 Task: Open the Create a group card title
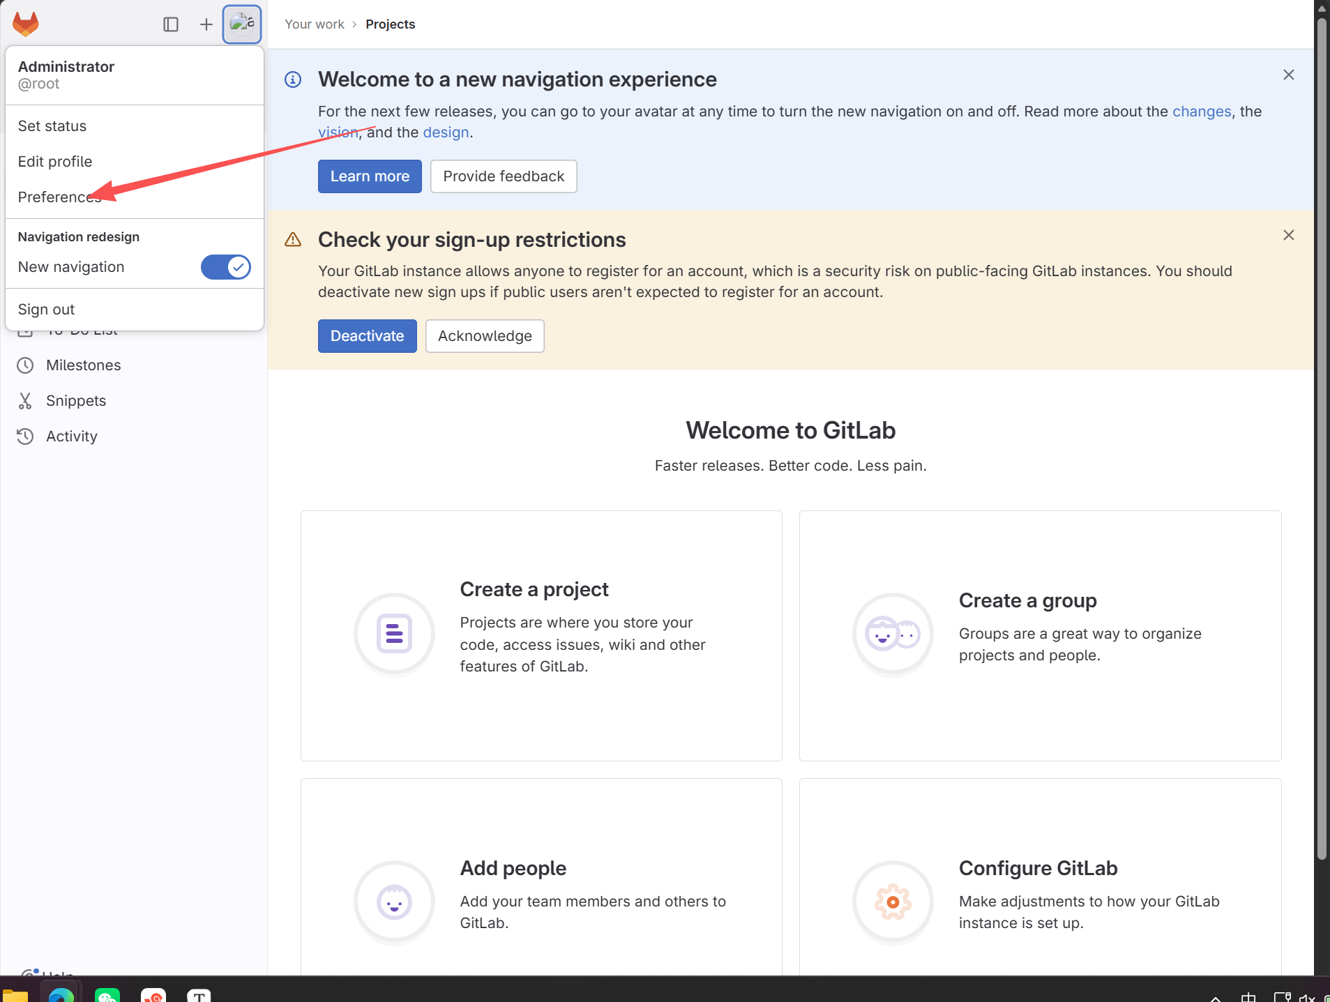(x=1028, y=601)
